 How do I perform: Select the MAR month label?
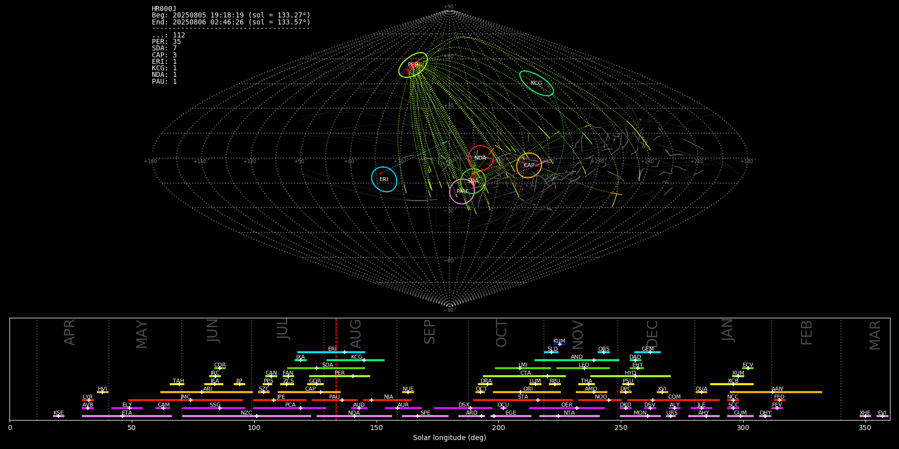point(875,335)
